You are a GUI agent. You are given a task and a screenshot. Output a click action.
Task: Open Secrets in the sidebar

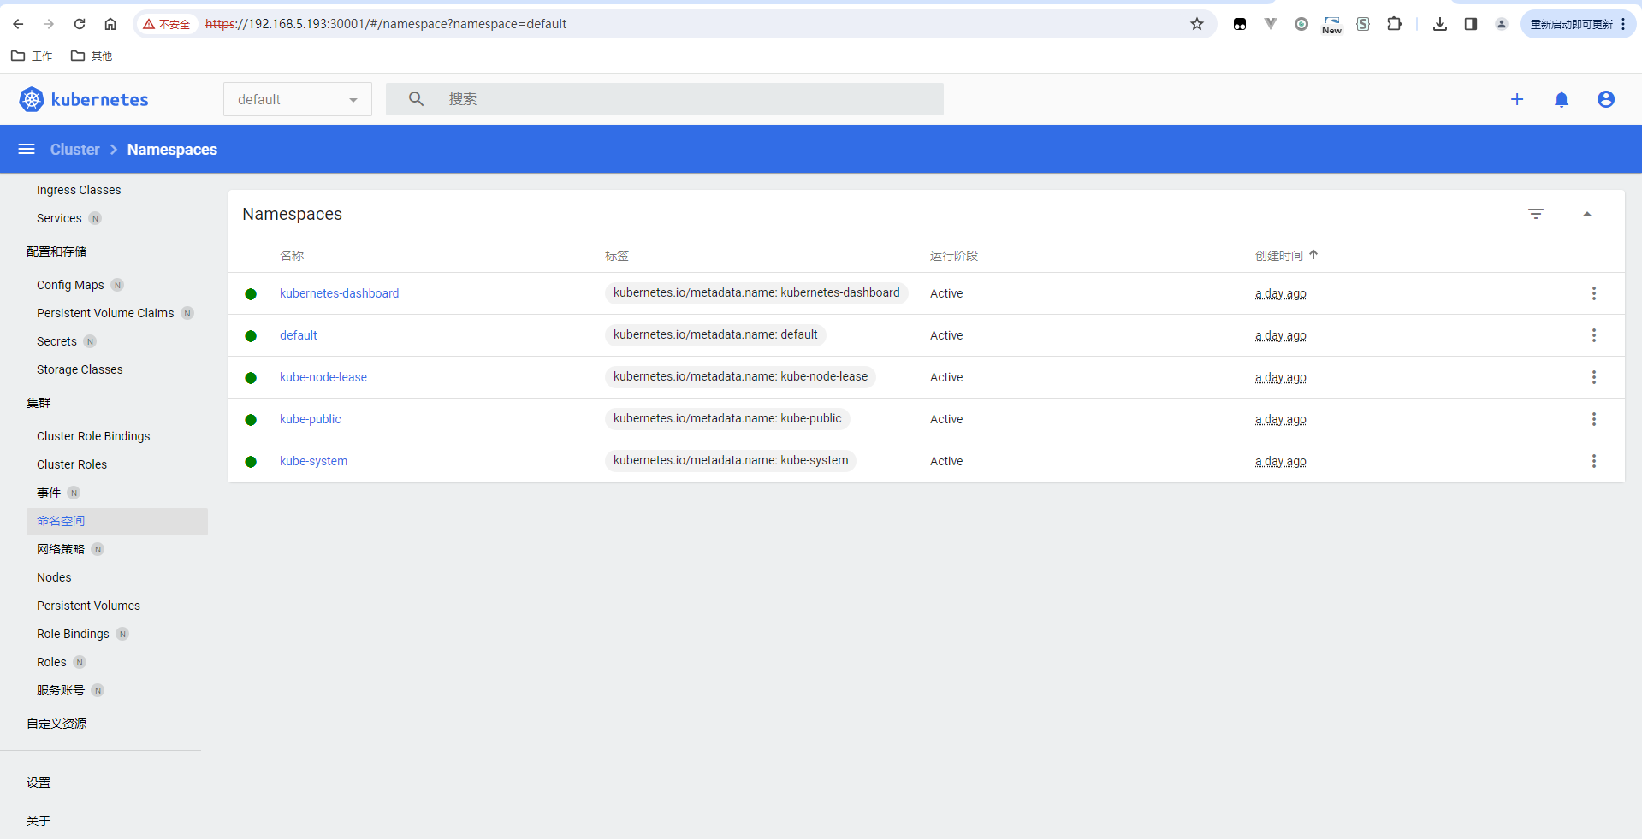click(56, 341)
